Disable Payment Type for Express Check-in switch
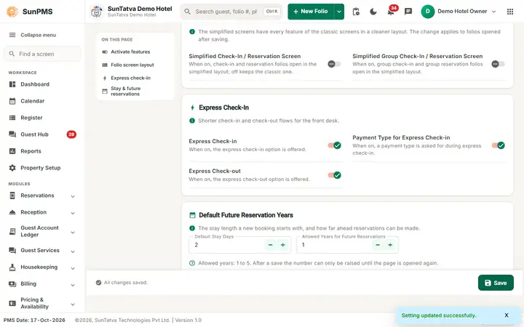The height and width of the screenshot is (327, 524). (x=498, y=145)
